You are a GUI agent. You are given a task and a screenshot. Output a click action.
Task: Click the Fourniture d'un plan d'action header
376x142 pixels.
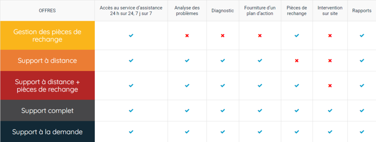coord(260,11)
